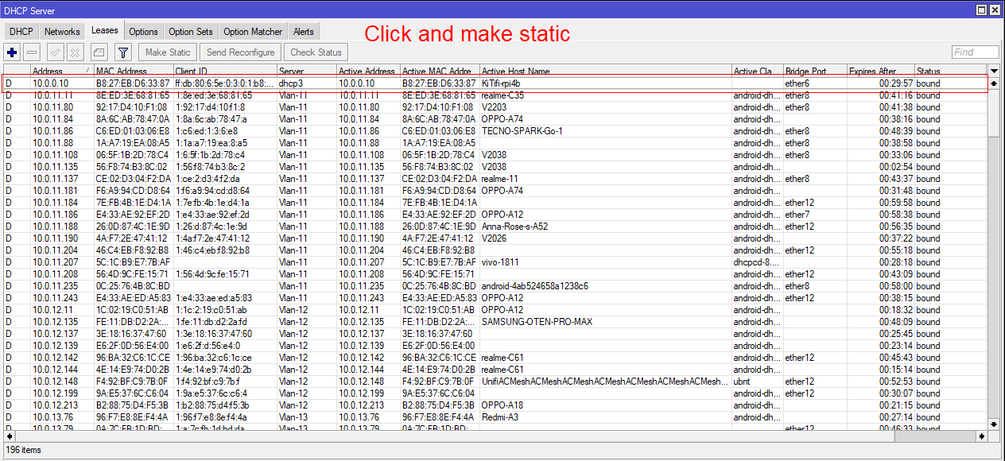The image size is (1005, 461).
Task: Remove the selected lease
Action: coord(32,52)
